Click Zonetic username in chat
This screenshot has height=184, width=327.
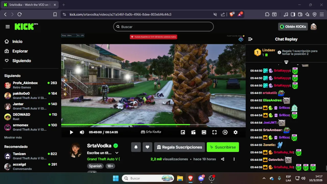pyautogui.click(x=269, y=145)
